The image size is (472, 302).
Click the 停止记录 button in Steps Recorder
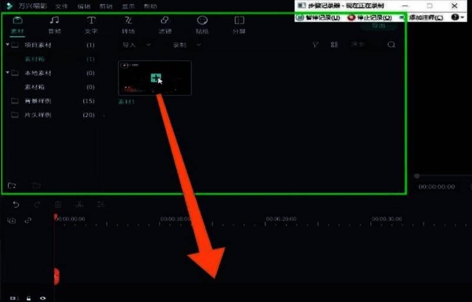(370, 18)
